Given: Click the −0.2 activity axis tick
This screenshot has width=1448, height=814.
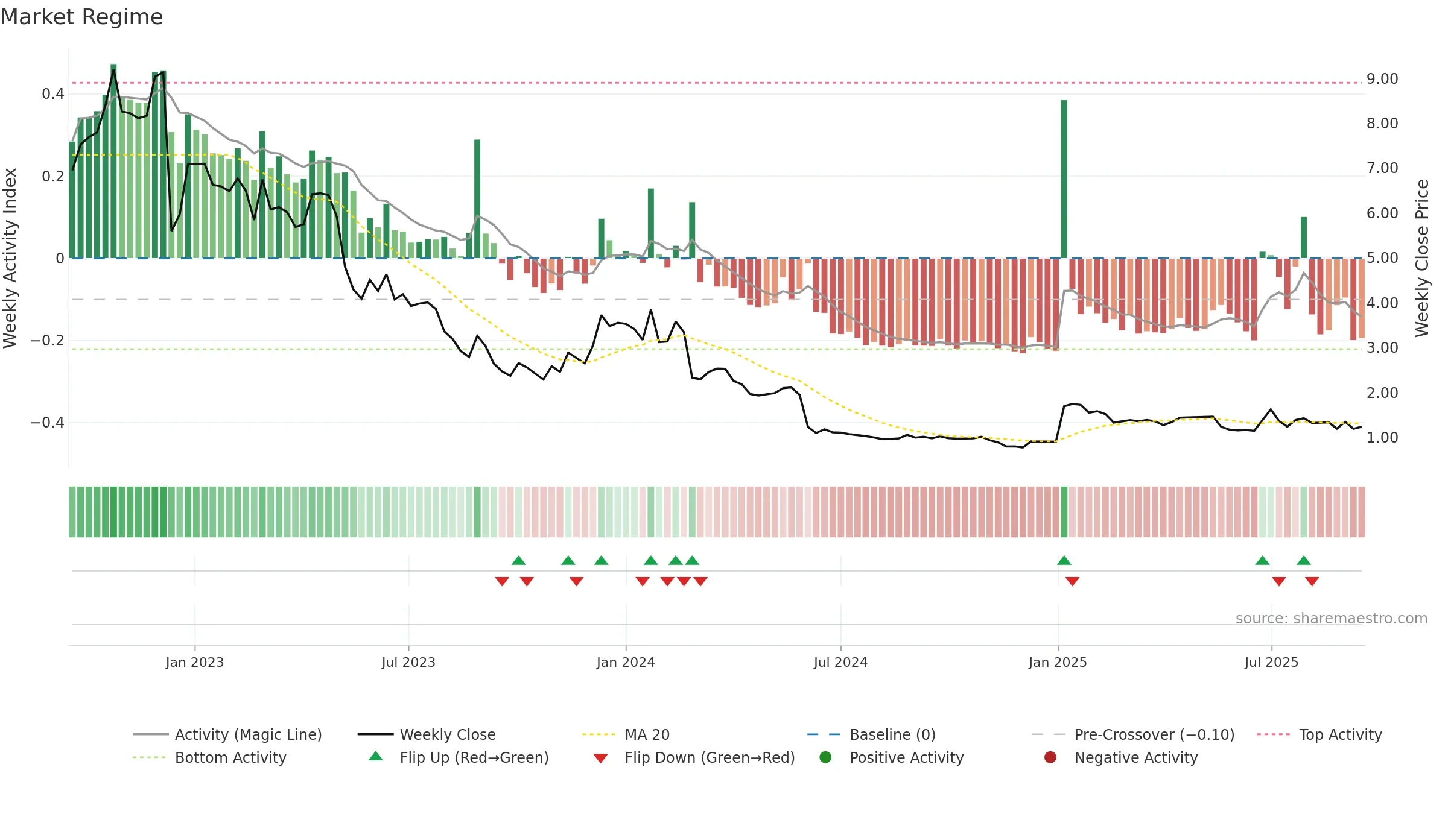Looking at the screenshot, I should [x=48, y=341].
